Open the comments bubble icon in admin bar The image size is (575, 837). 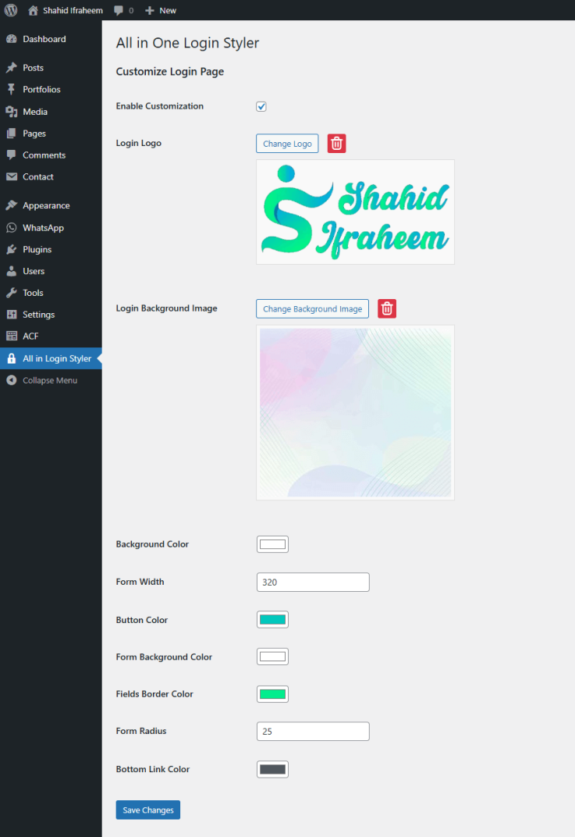click(x=119, y=11)
